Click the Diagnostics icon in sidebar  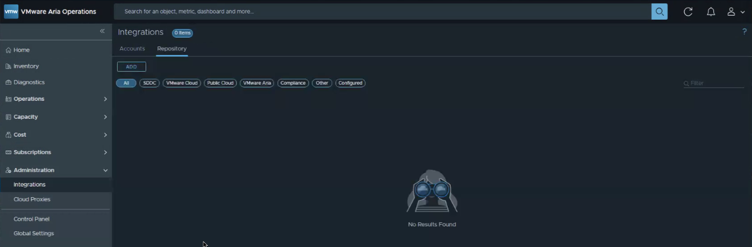[x=8, y=82]
